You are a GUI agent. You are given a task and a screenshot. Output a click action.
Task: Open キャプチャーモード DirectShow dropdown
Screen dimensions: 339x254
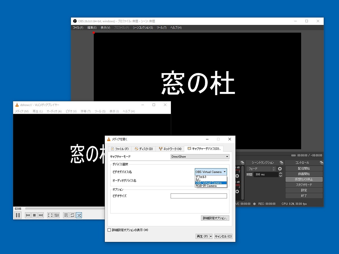200,157
